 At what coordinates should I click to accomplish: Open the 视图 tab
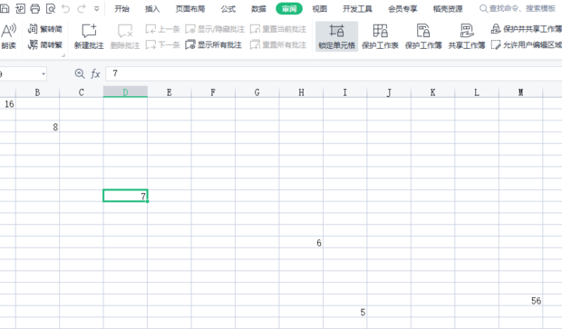(319, 8)
